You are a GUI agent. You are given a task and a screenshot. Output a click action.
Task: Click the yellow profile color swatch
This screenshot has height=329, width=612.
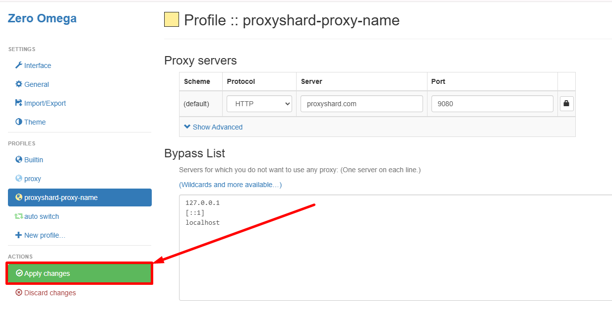[172, 20]
